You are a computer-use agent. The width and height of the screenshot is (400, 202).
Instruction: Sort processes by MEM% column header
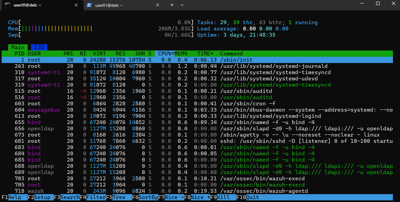click(x=181, y=54)
